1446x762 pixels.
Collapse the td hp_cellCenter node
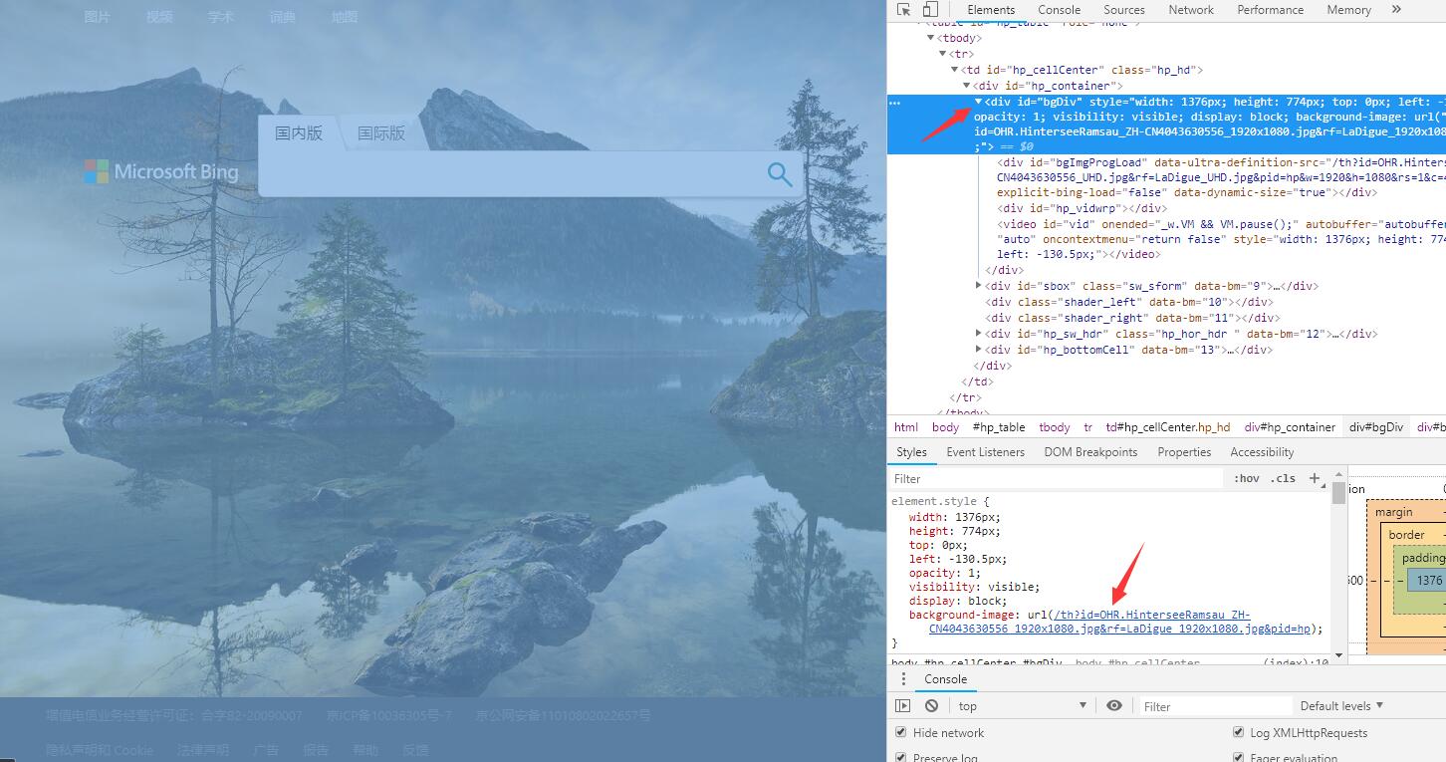click(x=955, y=70)
